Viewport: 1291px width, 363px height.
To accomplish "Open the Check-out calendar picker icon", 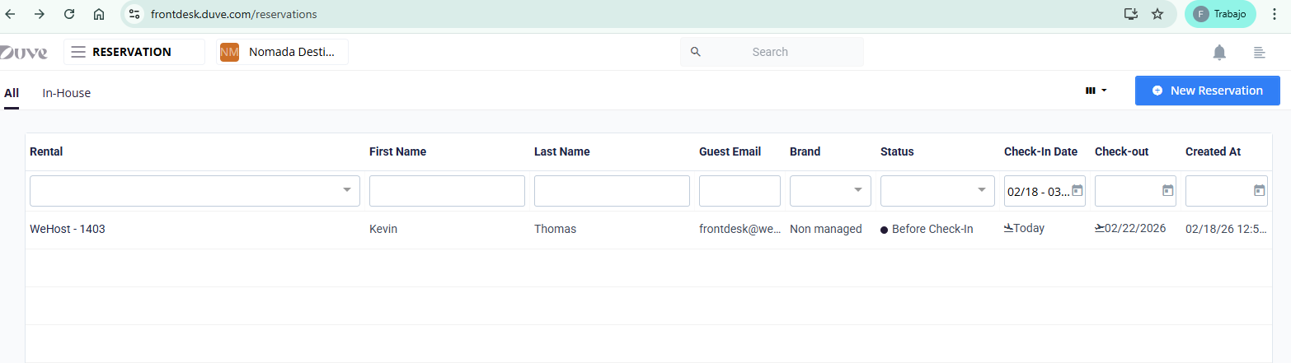I will pos(1167,191).
